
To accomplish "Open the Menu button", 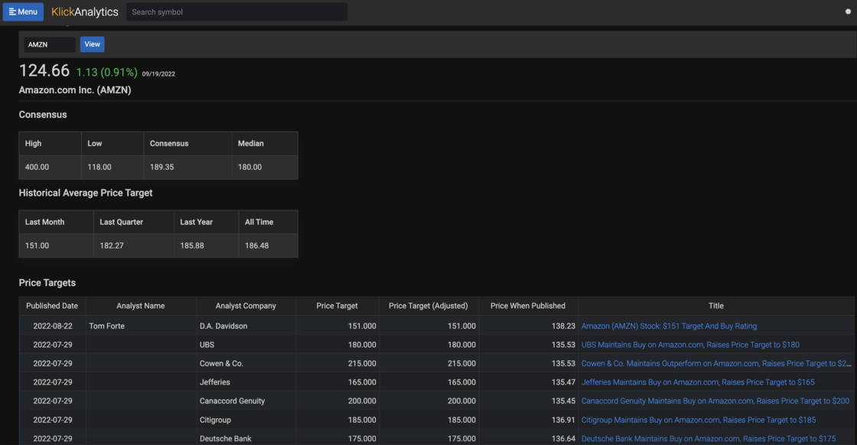I will 23,11.
